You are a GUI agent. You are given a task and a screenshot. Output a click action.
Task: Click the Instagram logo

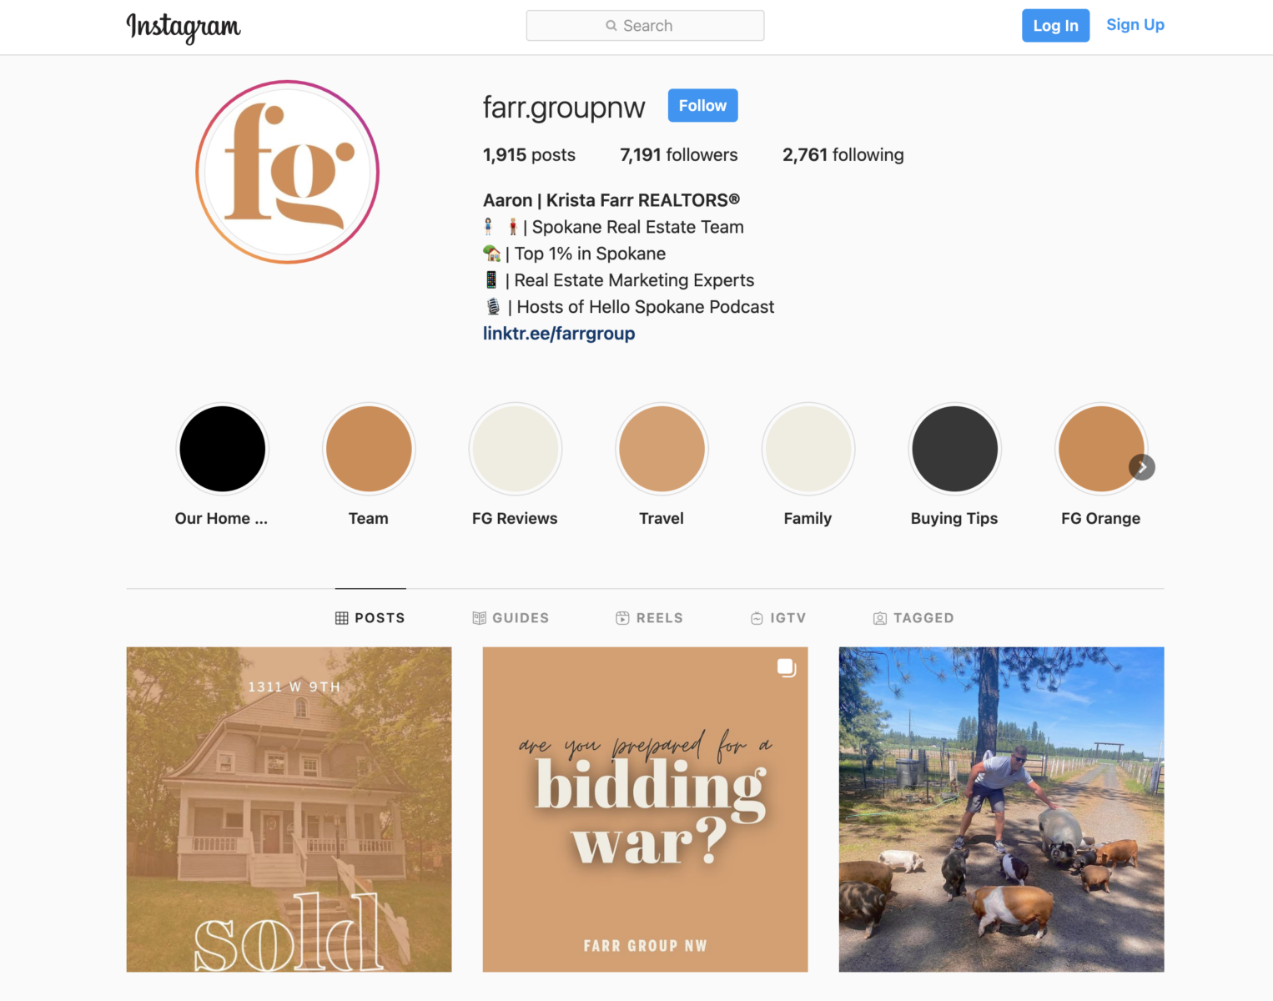tap(184, 27)
